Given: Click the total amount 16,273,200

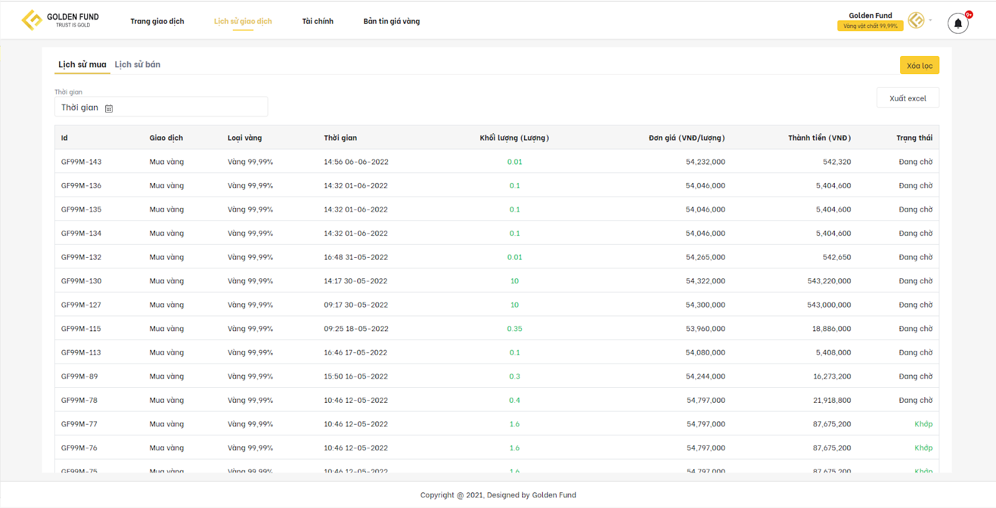Looking at the screenshot, I should (832, 377).
